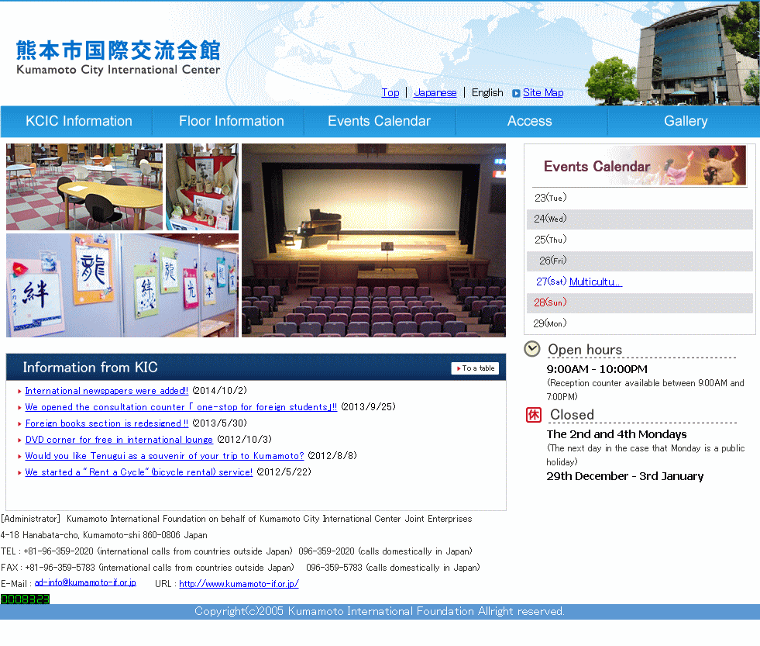760x646 pixels.
Task: Click the green visitor counter 0008323
Action: [x=26, y=599]
